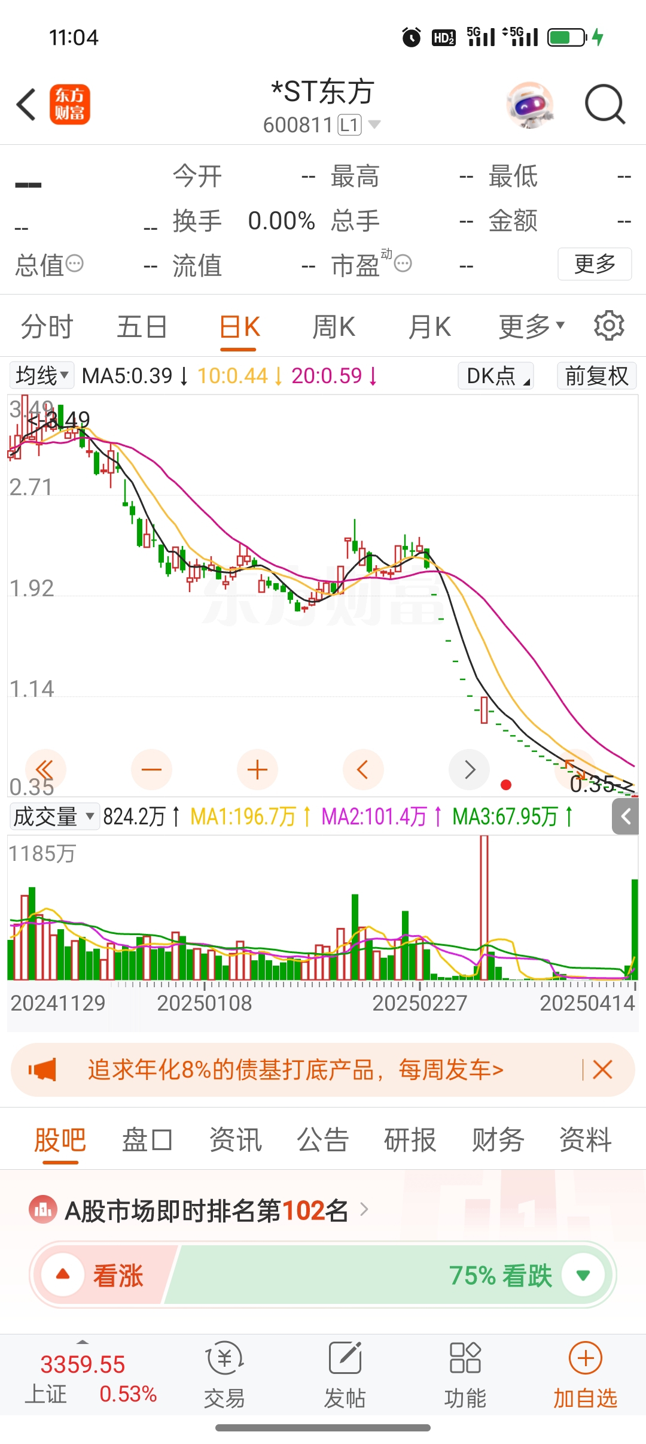646x1444 pixels.
Task: Tap the 发帖 compose icon
Action: 345,1358
